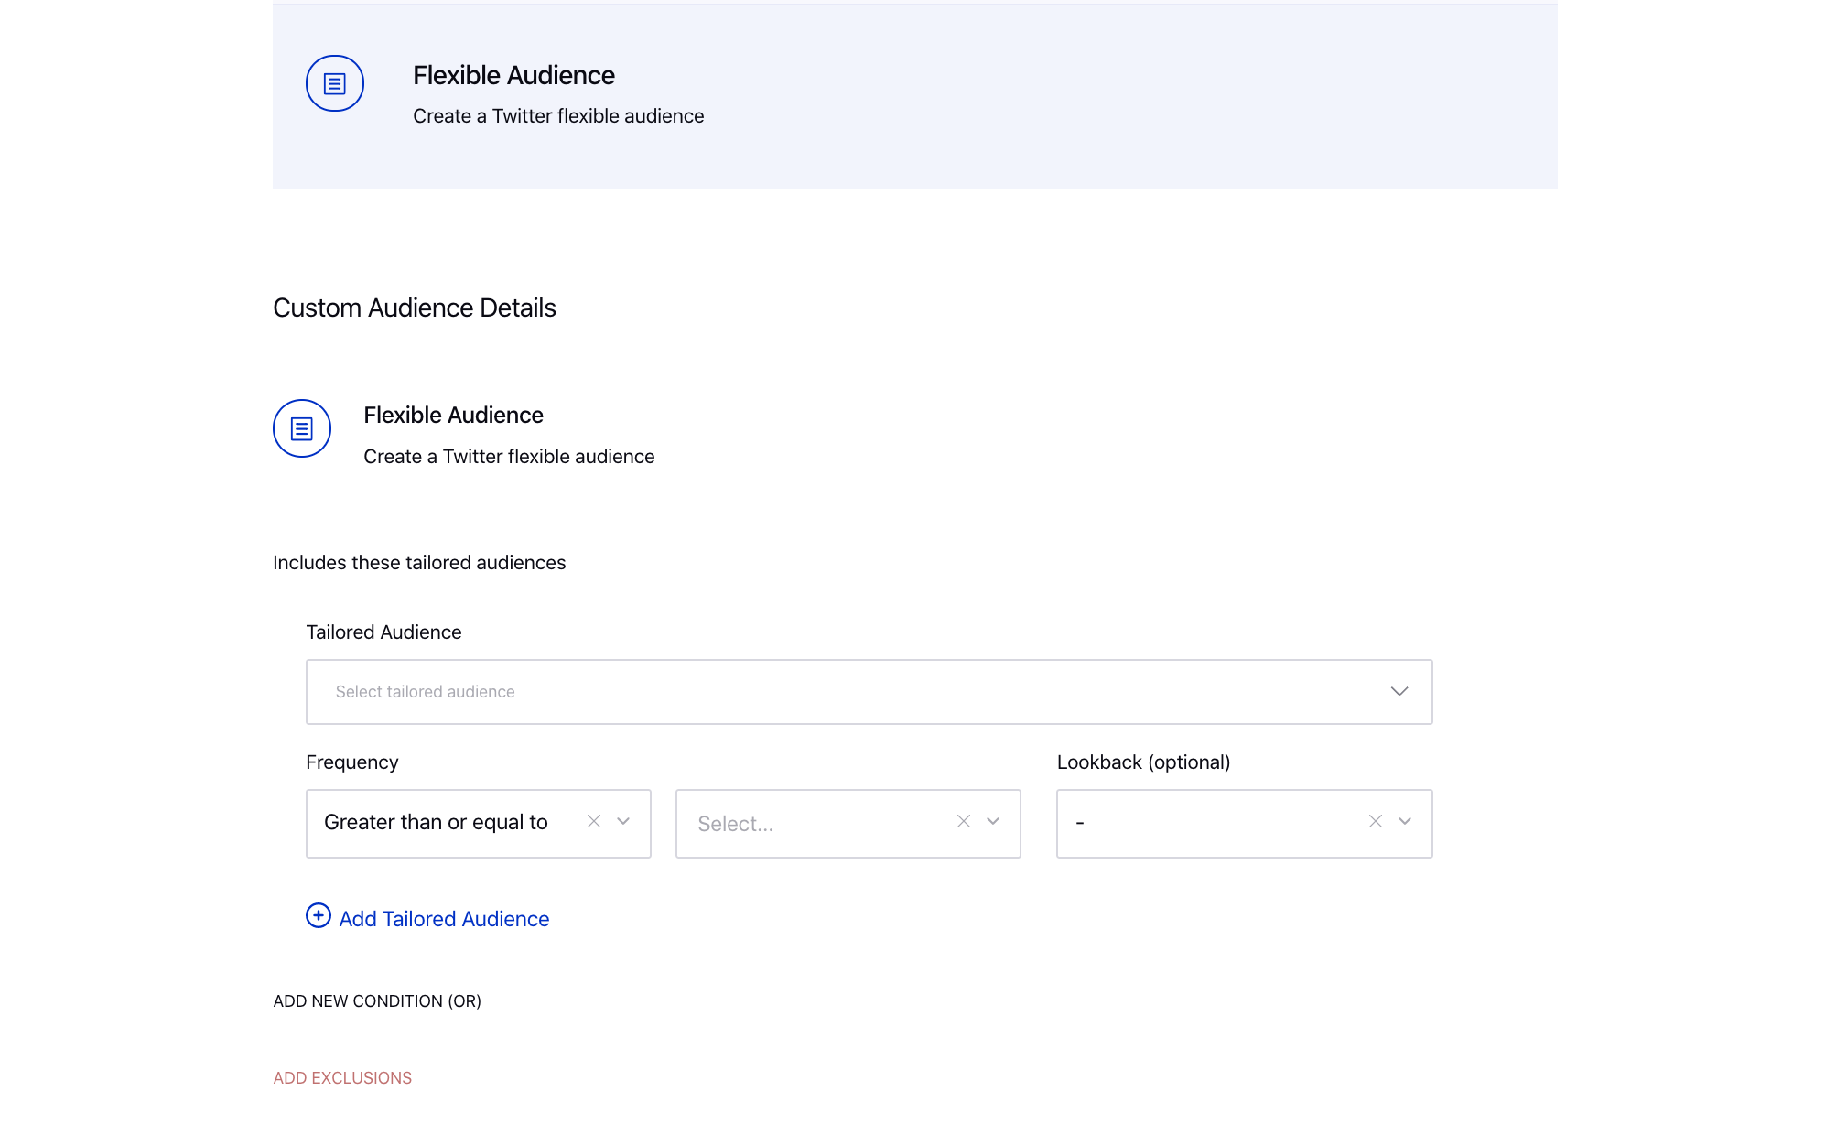Click the 'Lookback (optional)' label
Image resolution: width=1847 pixels, height=1124 pixels.
pos(1143,762)
